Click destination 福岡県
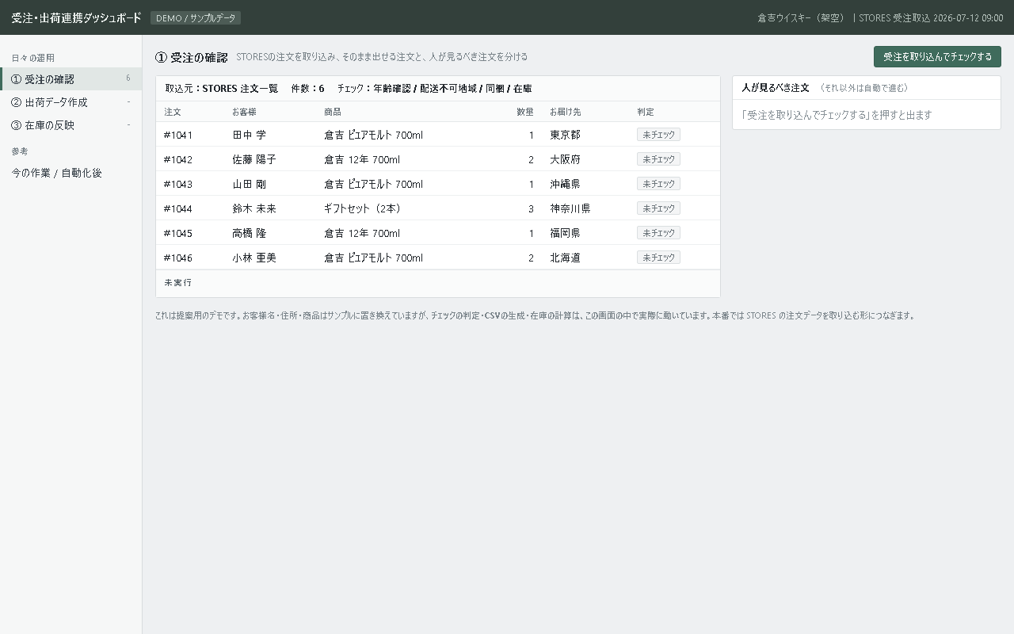Image resolution: width=1014 pixels, height=634 pixels. point(565,234)
